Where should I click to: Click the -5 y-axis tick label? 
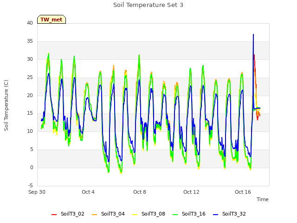pyautogui.click(x=31, y=185)
